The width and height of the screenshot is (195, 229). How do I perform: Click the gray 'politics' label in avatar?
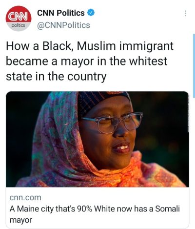[18, 25]
